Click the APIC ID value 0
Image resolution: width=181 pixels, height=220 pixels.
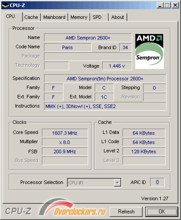coord(157,182)
